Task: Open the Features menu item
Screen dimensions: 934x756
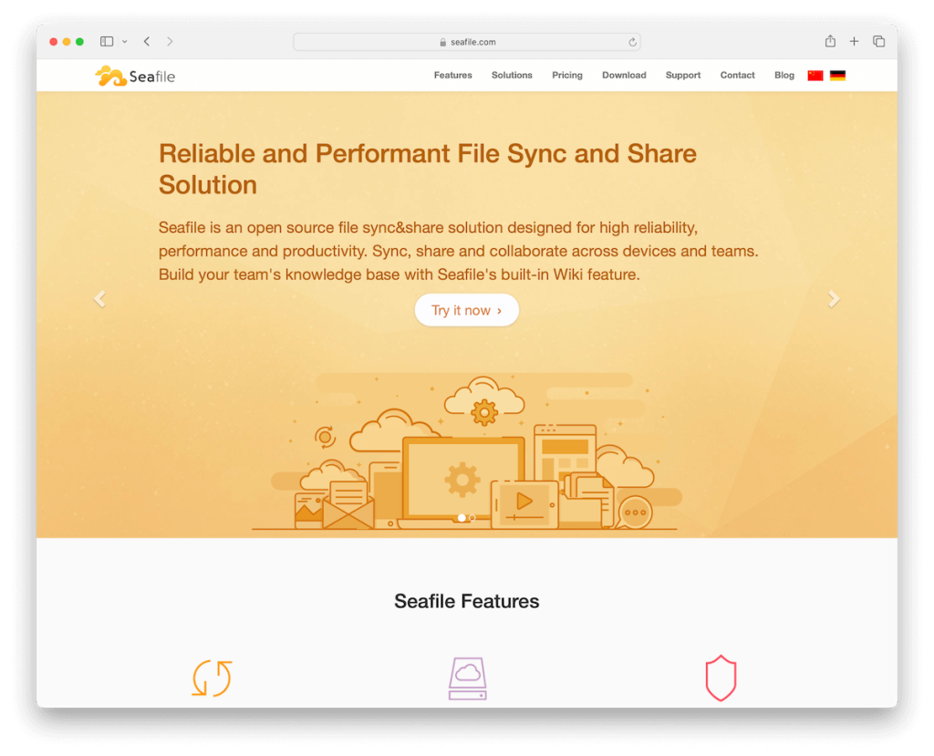Action: [x=452, y=75]
